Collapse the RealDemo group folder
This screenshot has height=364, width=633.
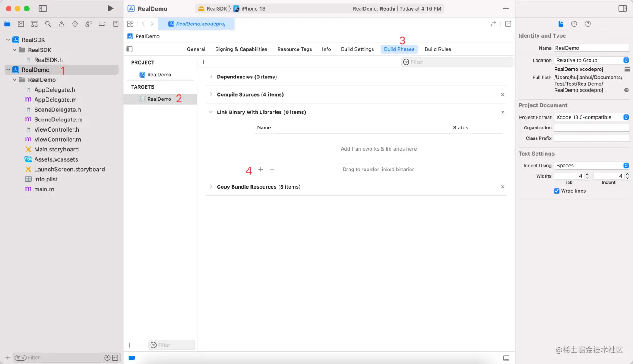pyautogui.click(x=14, y=80)
